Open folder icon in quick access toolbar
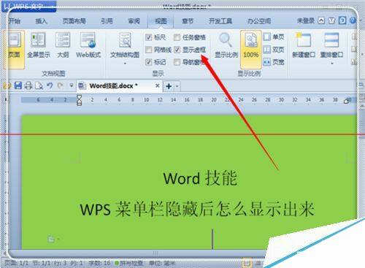Image resolution: width=365 pixels, height=268 pixels. click(x=7, y=85)
